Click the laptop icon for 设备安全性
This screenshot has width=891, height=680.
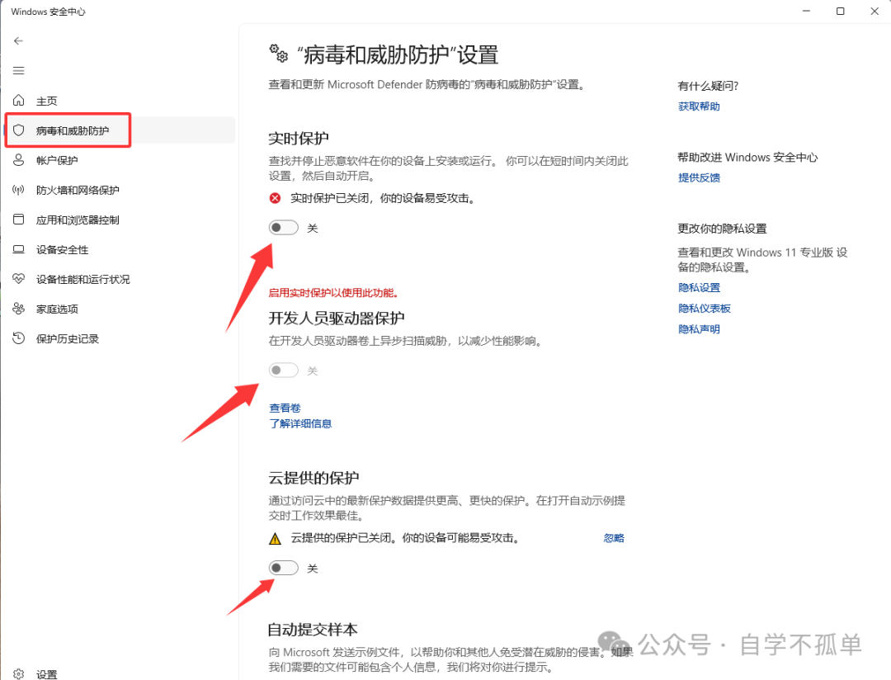pyautogui.click(x=19, y=249)
